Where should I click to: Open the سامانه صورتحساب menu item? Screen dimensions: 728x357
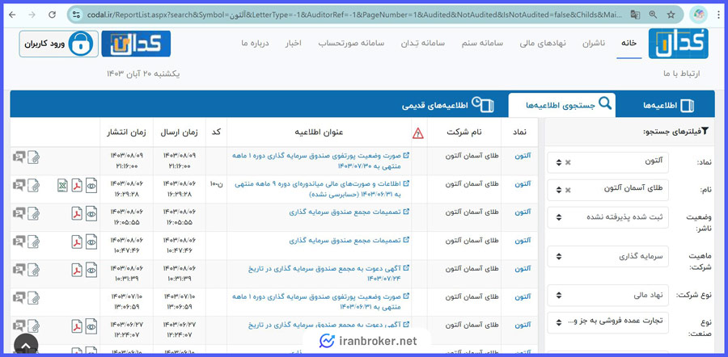(x=351, y=43)
